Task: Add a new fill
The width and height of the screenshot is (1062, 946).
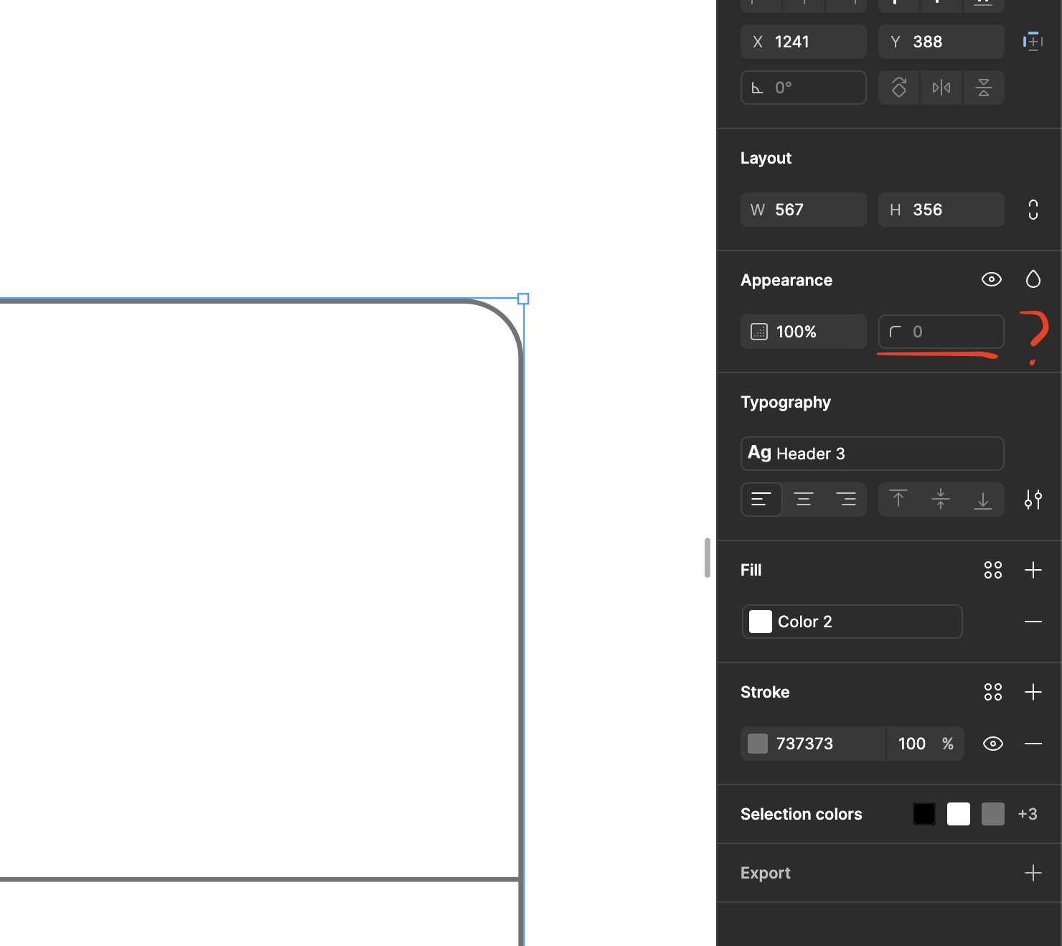Action: click(x=1033, y=570)
